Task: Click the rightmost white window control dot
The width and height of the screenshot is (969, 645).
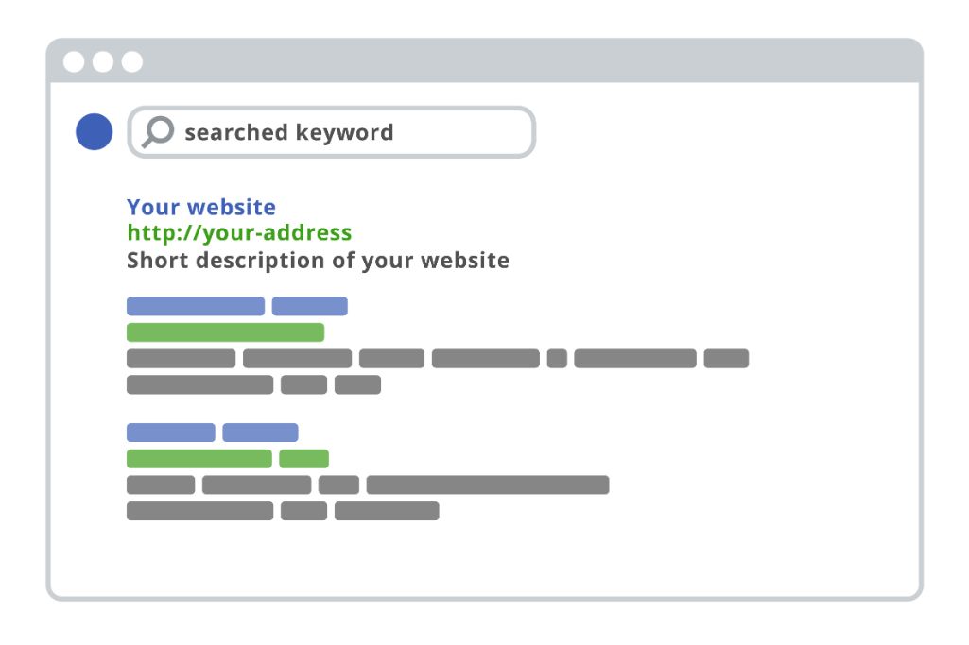Action: point(132,62)
